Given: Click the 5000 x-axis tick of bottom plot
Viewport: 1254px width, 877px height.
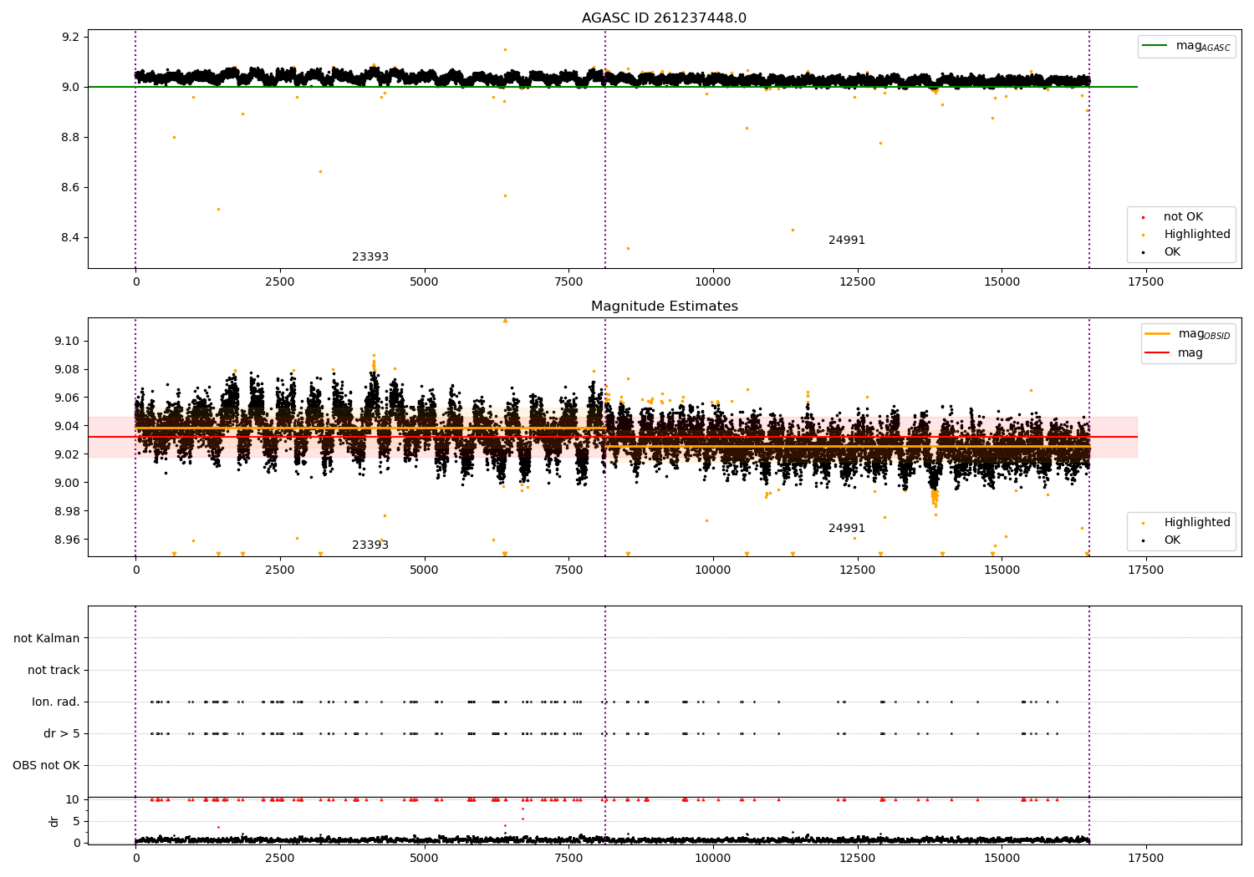Looking at the screenshot, I should pyautogui.click(x=424, y=858).
